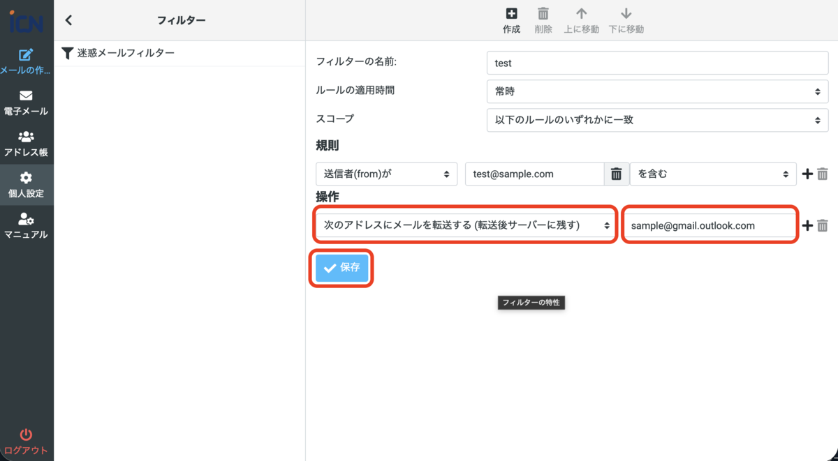838x461 pixels.
Task: Open the compose mail panel
Action: coord(27,61)
